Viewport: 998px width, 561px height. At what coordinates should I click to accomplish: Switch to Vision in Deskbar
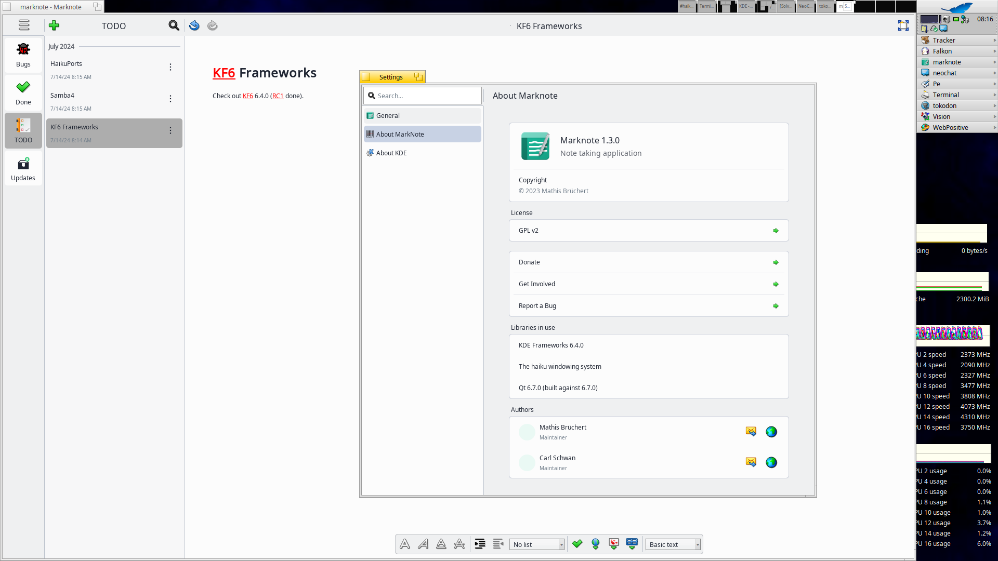click(x=957, y=116)
